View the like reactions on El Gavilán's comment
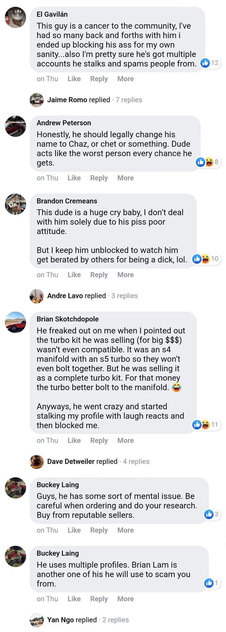This screenshot has height=632, width=226. (x=210, y=63)
